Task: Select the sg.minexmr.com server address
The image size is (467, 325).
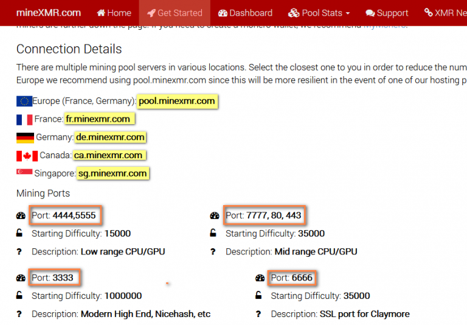Action: (x=113, y=173)
